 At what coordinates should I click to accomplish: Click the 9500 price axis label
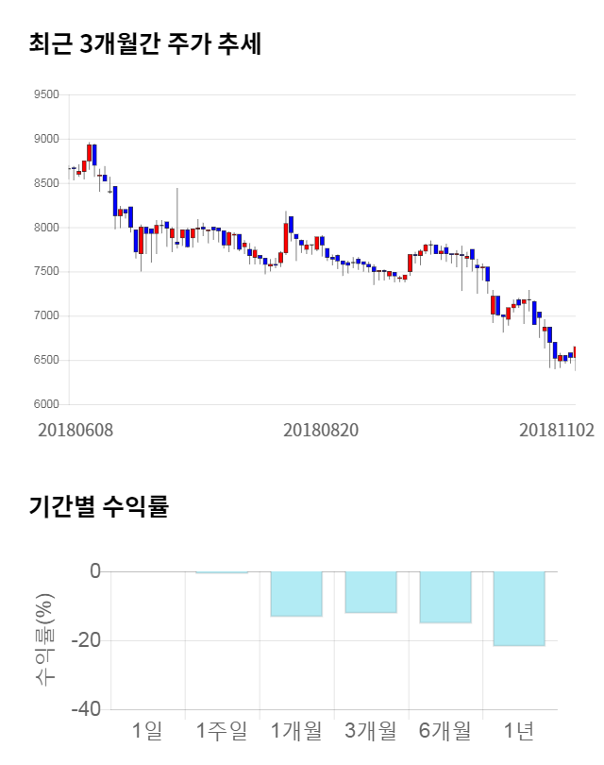click(45, 94)
